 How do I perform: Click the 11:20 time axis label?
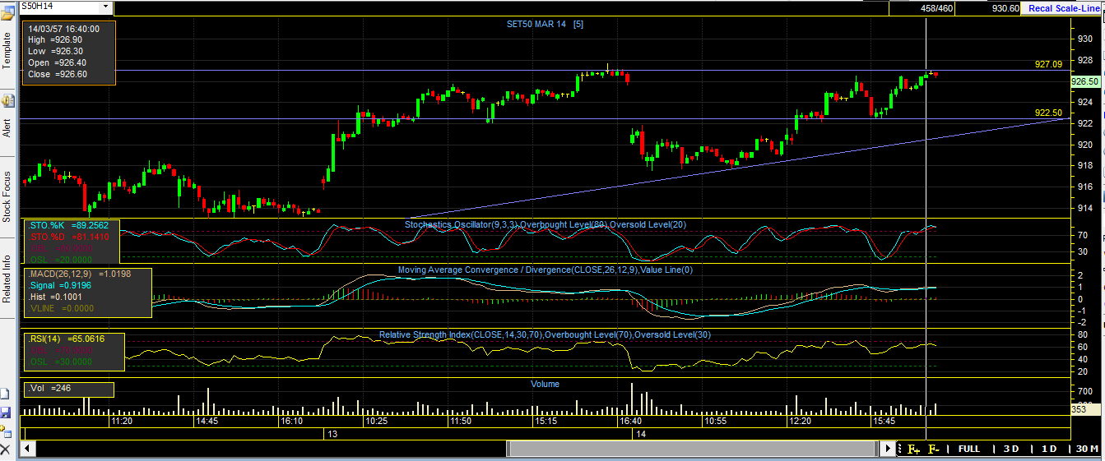tap(121, 421)
